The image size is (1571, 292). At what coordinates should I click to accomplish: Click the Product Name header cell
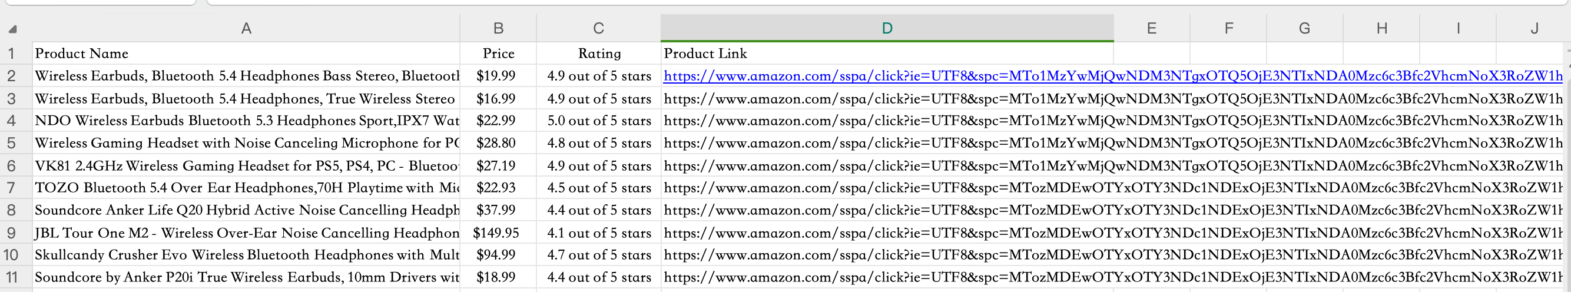(246, 54)
